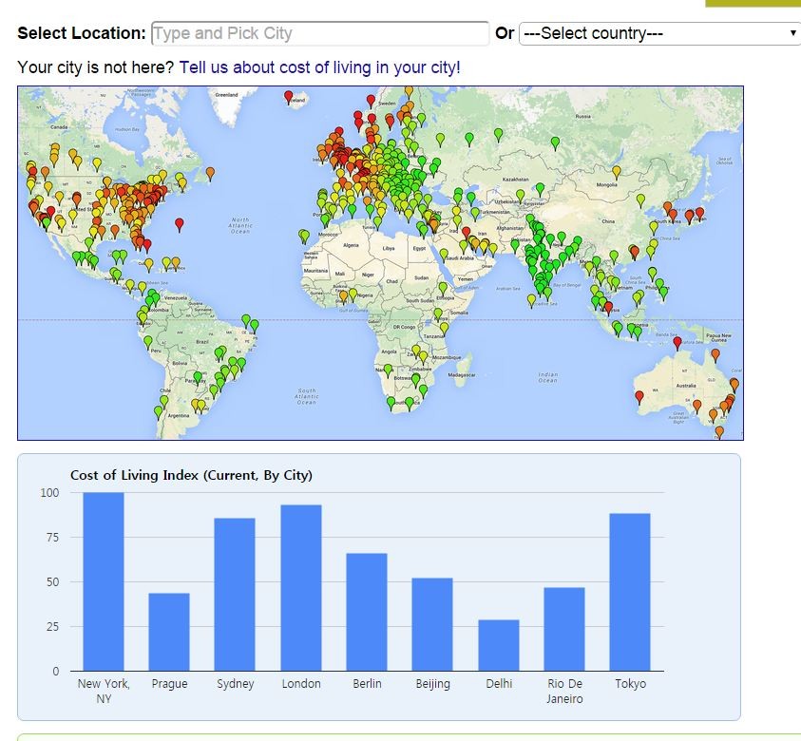Image resolution: width=801 pixels, height=741 pixels.
Task: Click the lone red pin in the North Atlantic
Action: [180, 223]
